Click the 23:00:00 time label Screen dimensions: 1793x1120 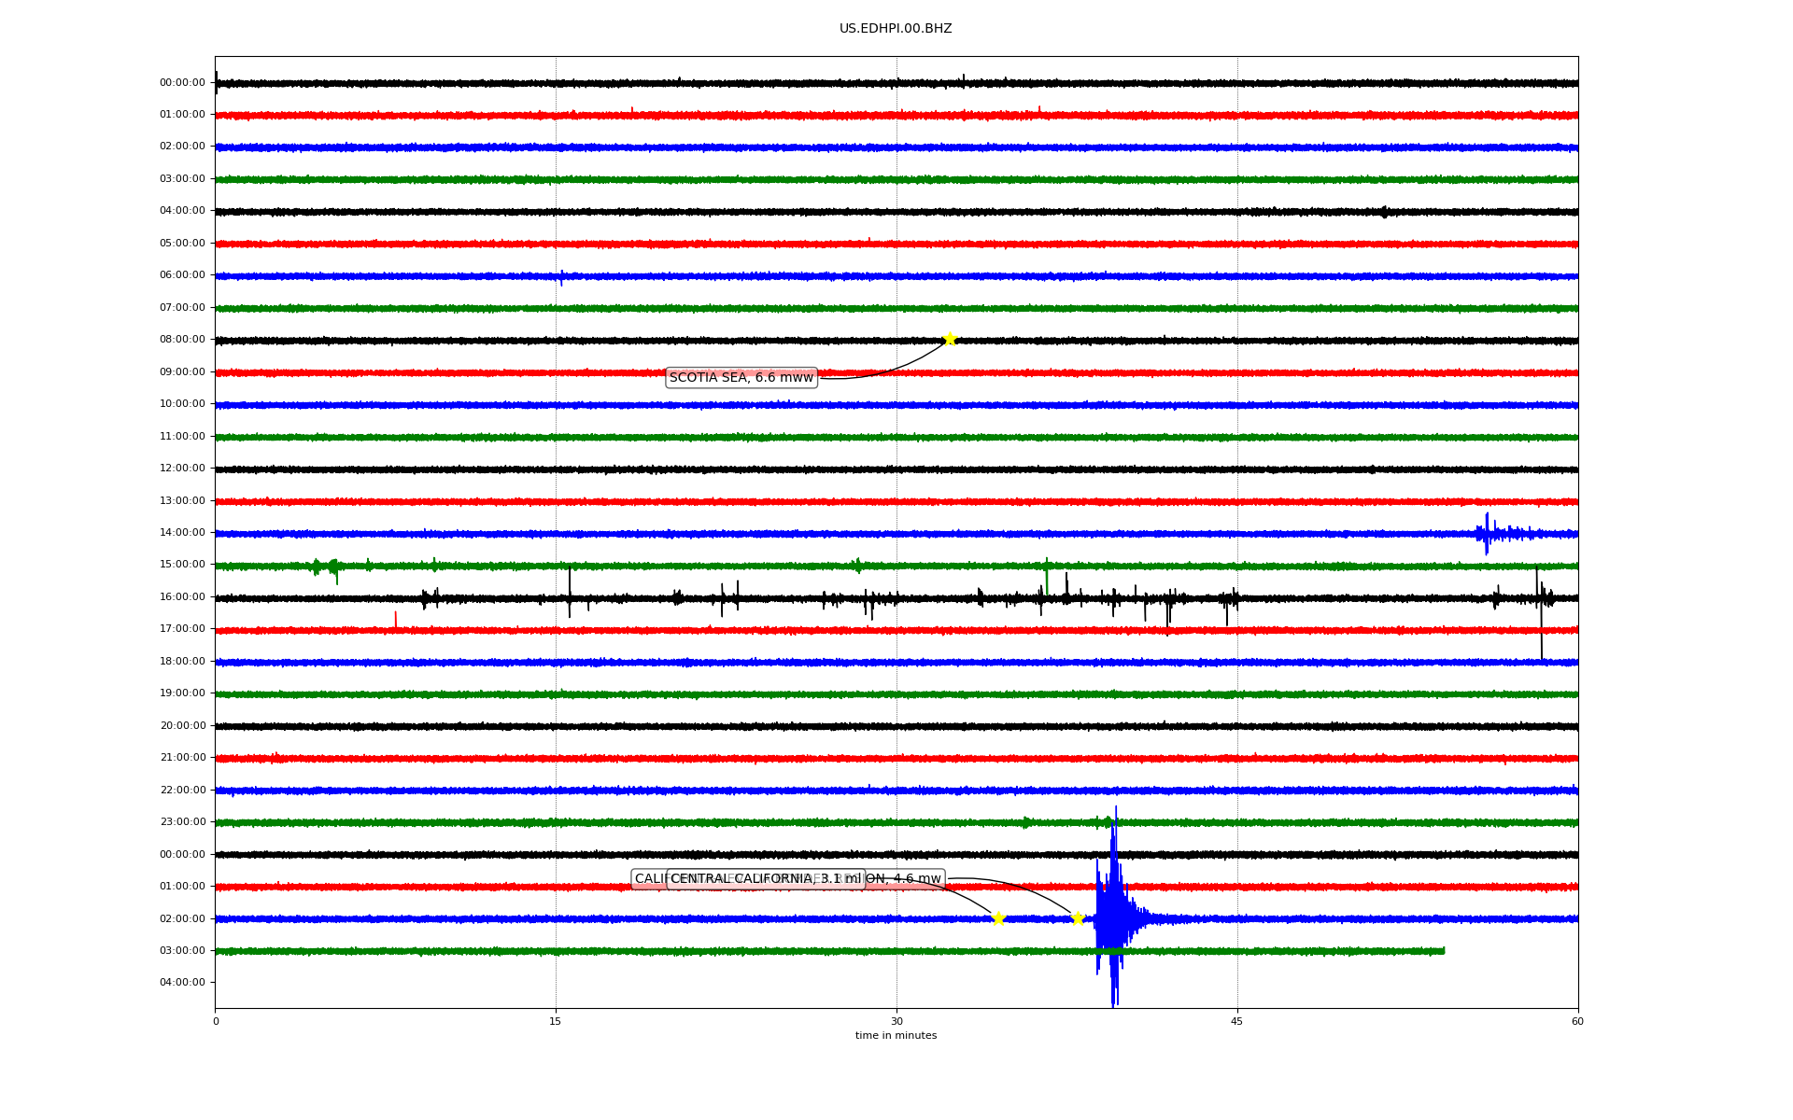click(182, 822)
